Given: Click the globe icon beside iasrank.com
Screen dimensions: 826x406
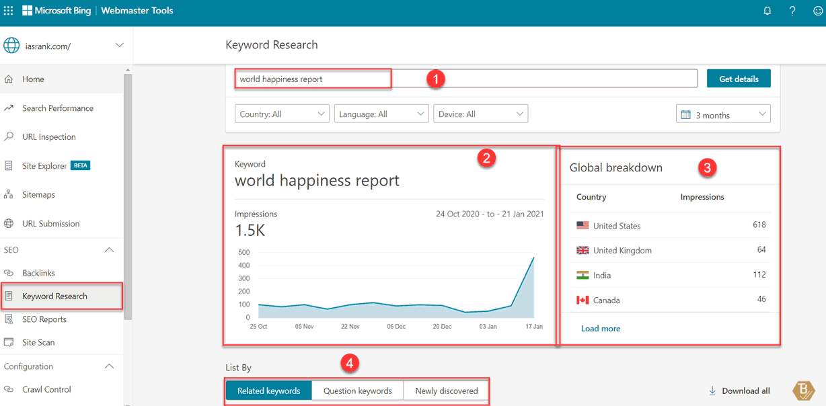Looking at the screenshot, I should coord(11,46).
